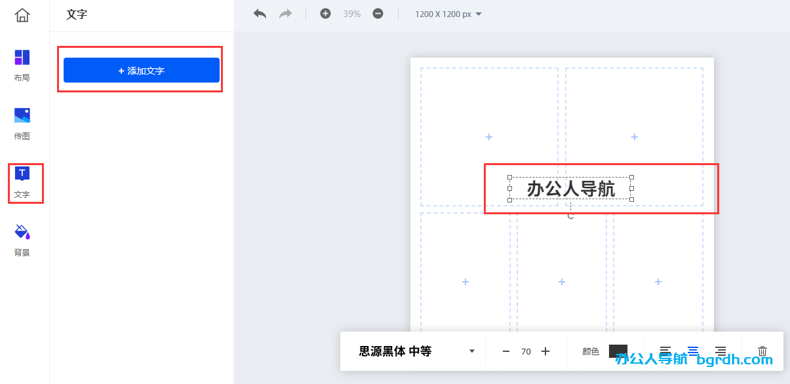Increase font size with the plus button
The image size is (790, 384).
[545, 351]
